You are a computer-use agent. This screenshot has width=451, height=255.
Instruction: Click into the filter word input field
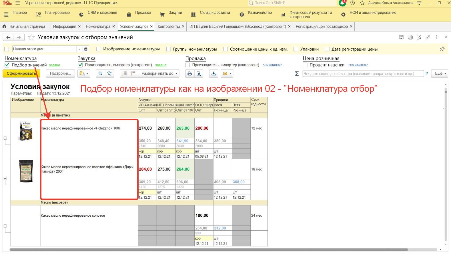tap(362, 74)
